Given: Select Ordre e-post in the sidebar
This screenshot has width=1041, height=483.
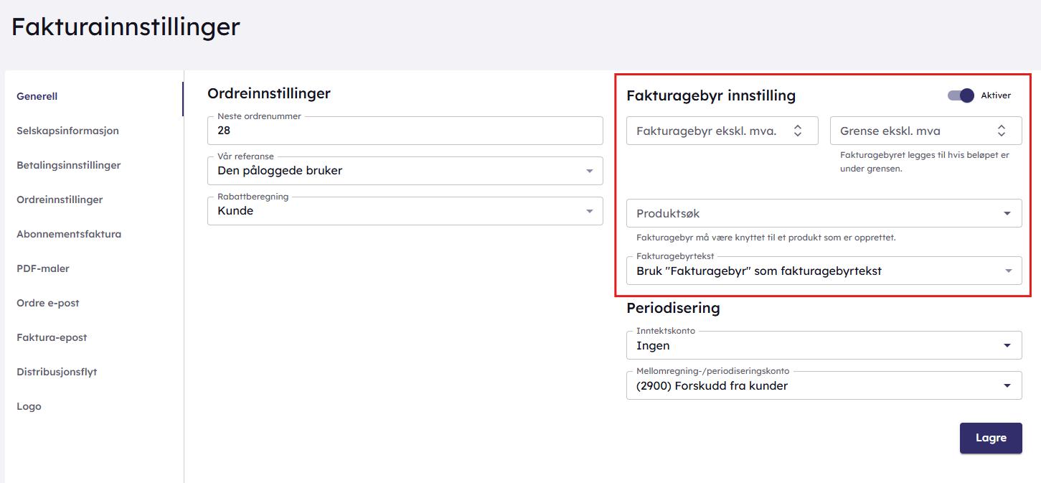Looking at the screenshot, I should pyautogui.click(x=48, y=303).
